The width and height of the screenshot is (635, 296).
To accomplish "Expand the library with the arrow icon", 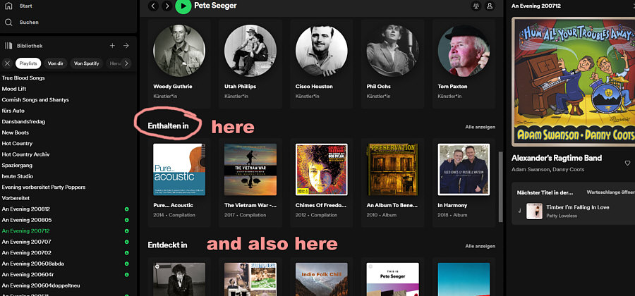I will tap(126, 46).
